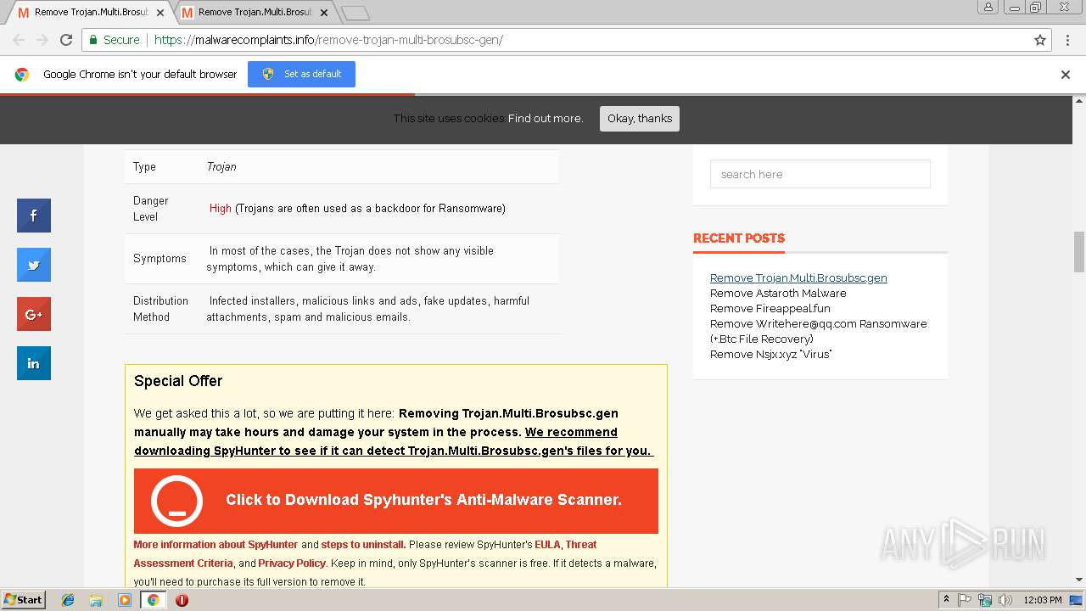Open Chrome user profile button
Viewport: 1086px width, 611px height.
[x=988, y=7]
